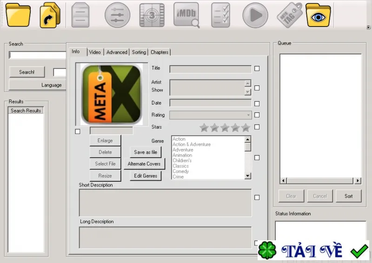Click the Genre list scrollbar thumb
Viewport: 372px width, 263px height.
tap(247, 147)
